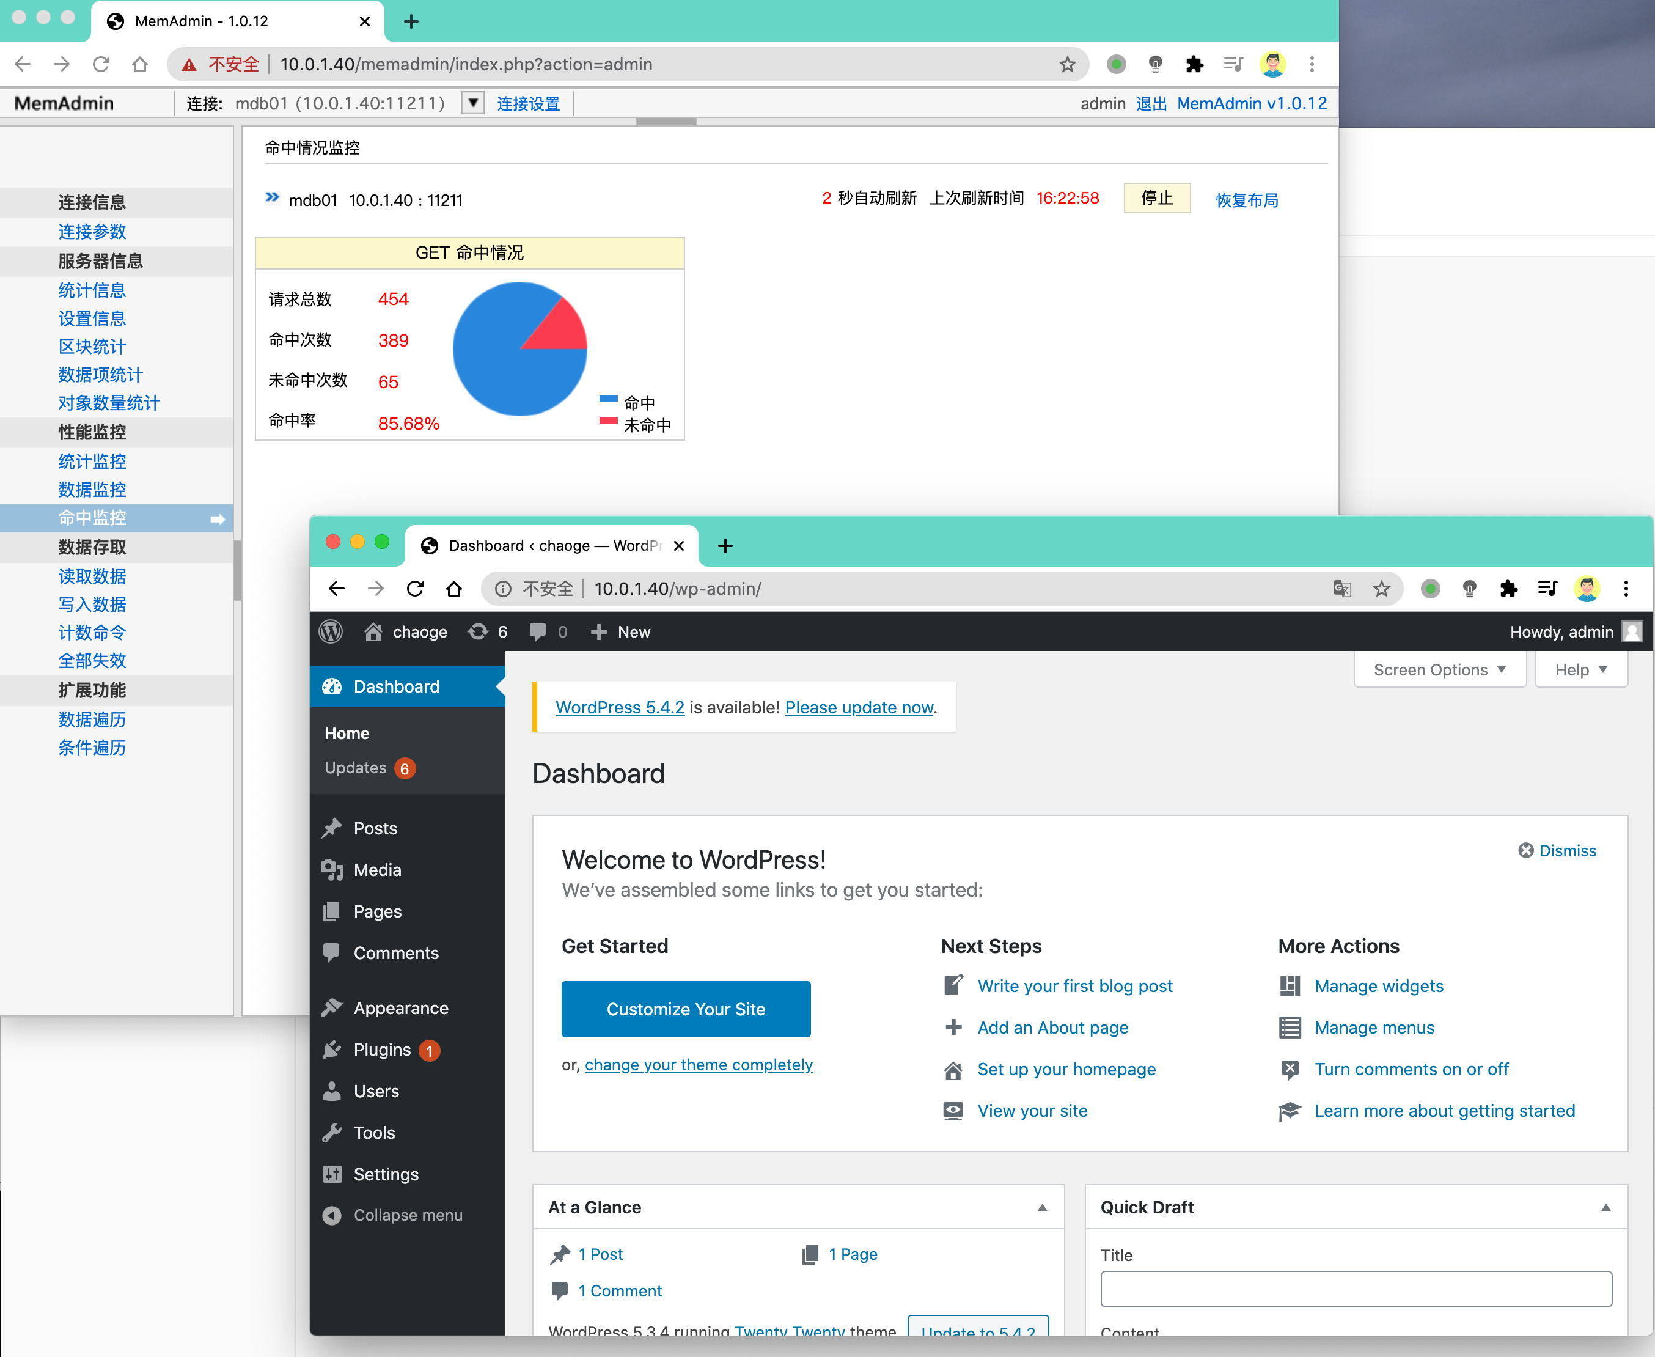Switch to the MemAdmin browser tab

tap(238, 21)
